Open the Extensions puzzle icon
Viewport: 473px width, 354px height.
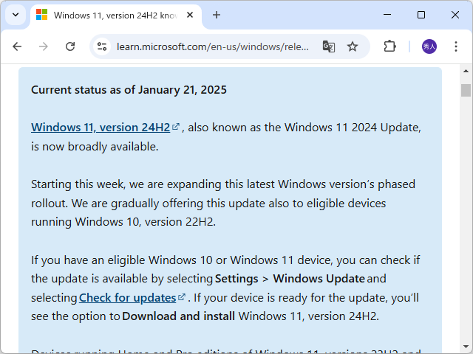(389, 46)
